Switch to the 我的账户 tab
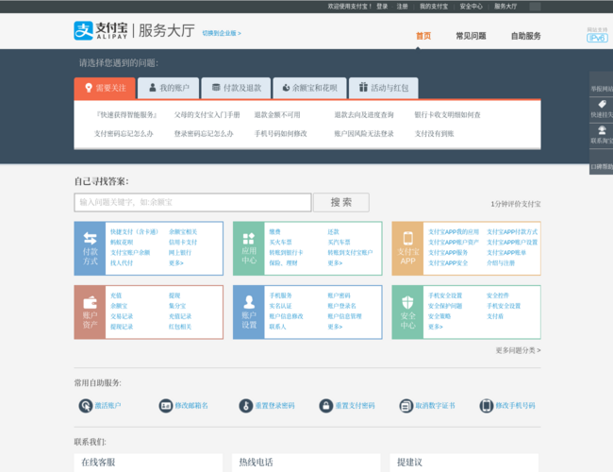Image resolution: width=613 pixels, height=472 pixels. [x=169, y=88]
